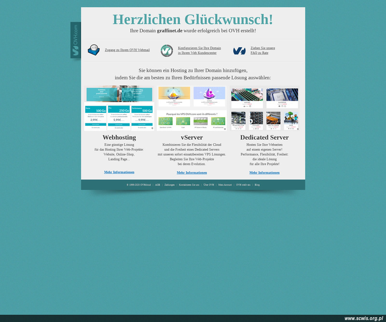
Task: Click the Webhosting heading
Action: [119, 137]
